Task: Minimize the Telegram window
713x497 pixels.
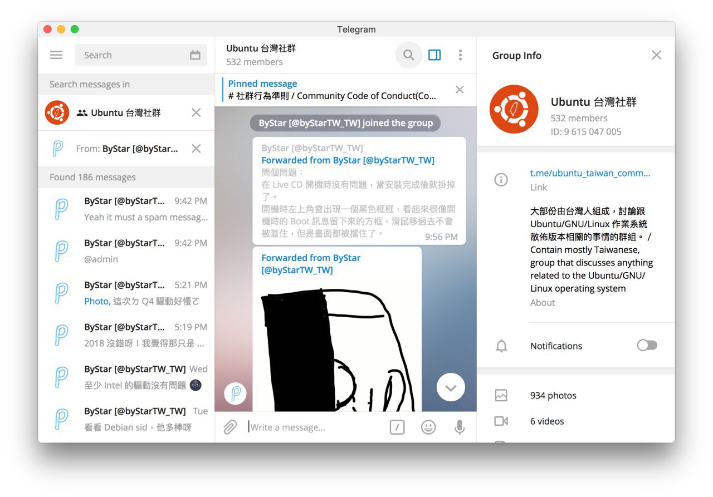Action: click(61, 29)
